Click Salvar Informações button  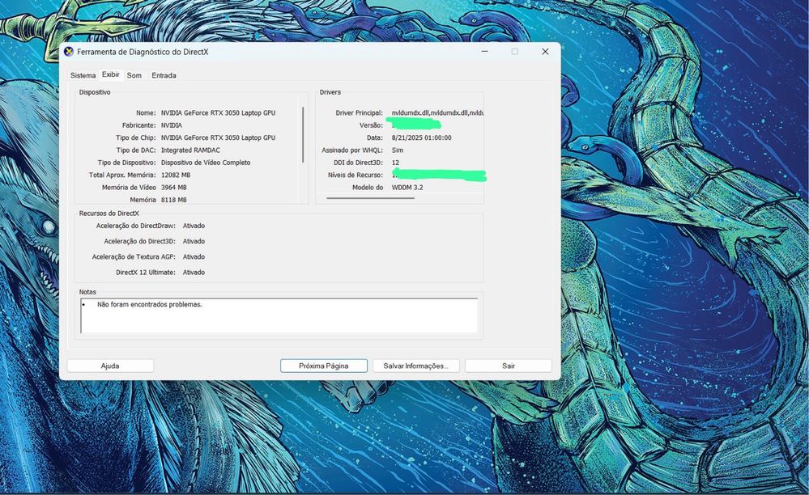click(x=416, y=366)
